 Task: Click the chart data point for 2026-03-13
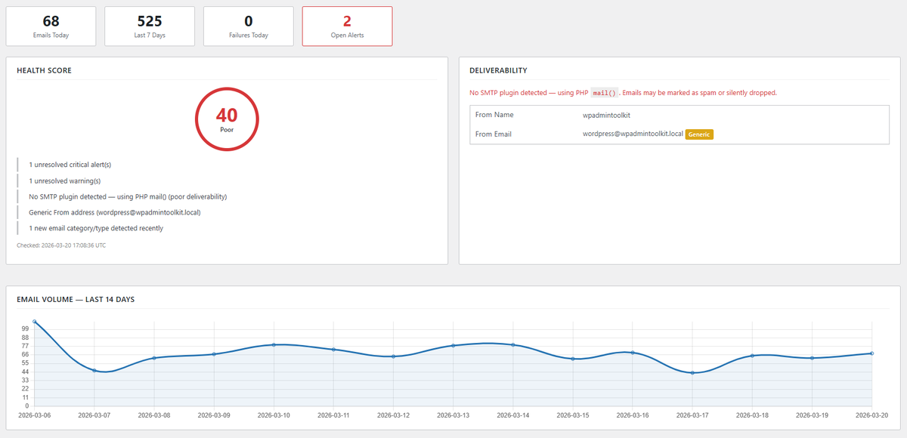click(453, 346)
